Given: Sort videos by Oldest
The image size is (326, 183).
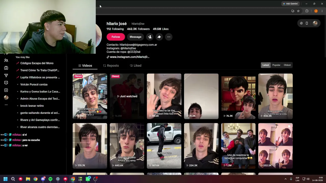Looking at the screenshot, I should click(x=287, y=65).
